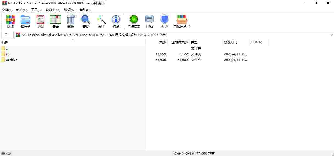
Task: Sort by Type (类型) column header
Action: [x=206, y=42]
